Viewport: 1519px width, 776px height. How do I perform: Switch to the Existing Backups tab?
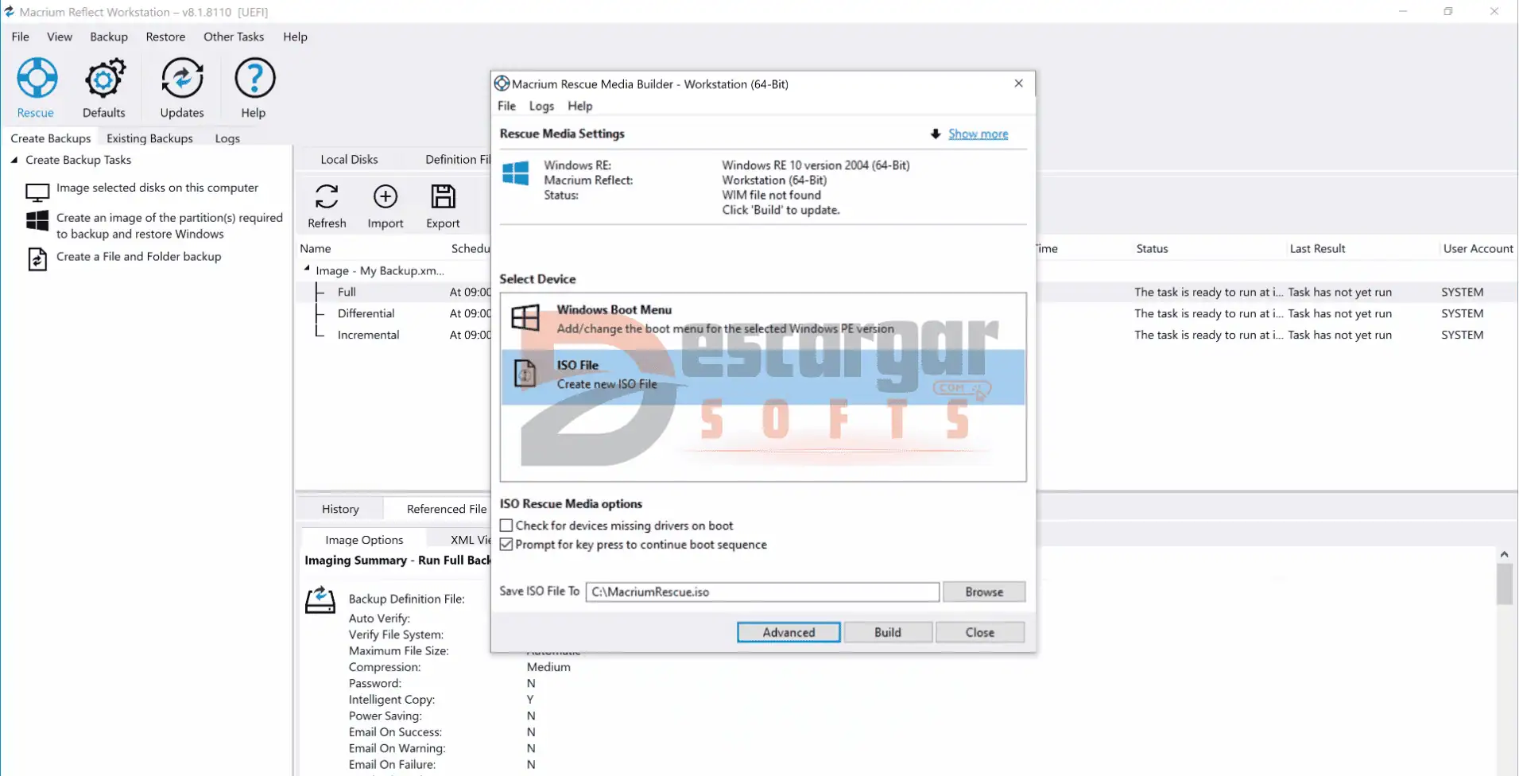[149, 138]
